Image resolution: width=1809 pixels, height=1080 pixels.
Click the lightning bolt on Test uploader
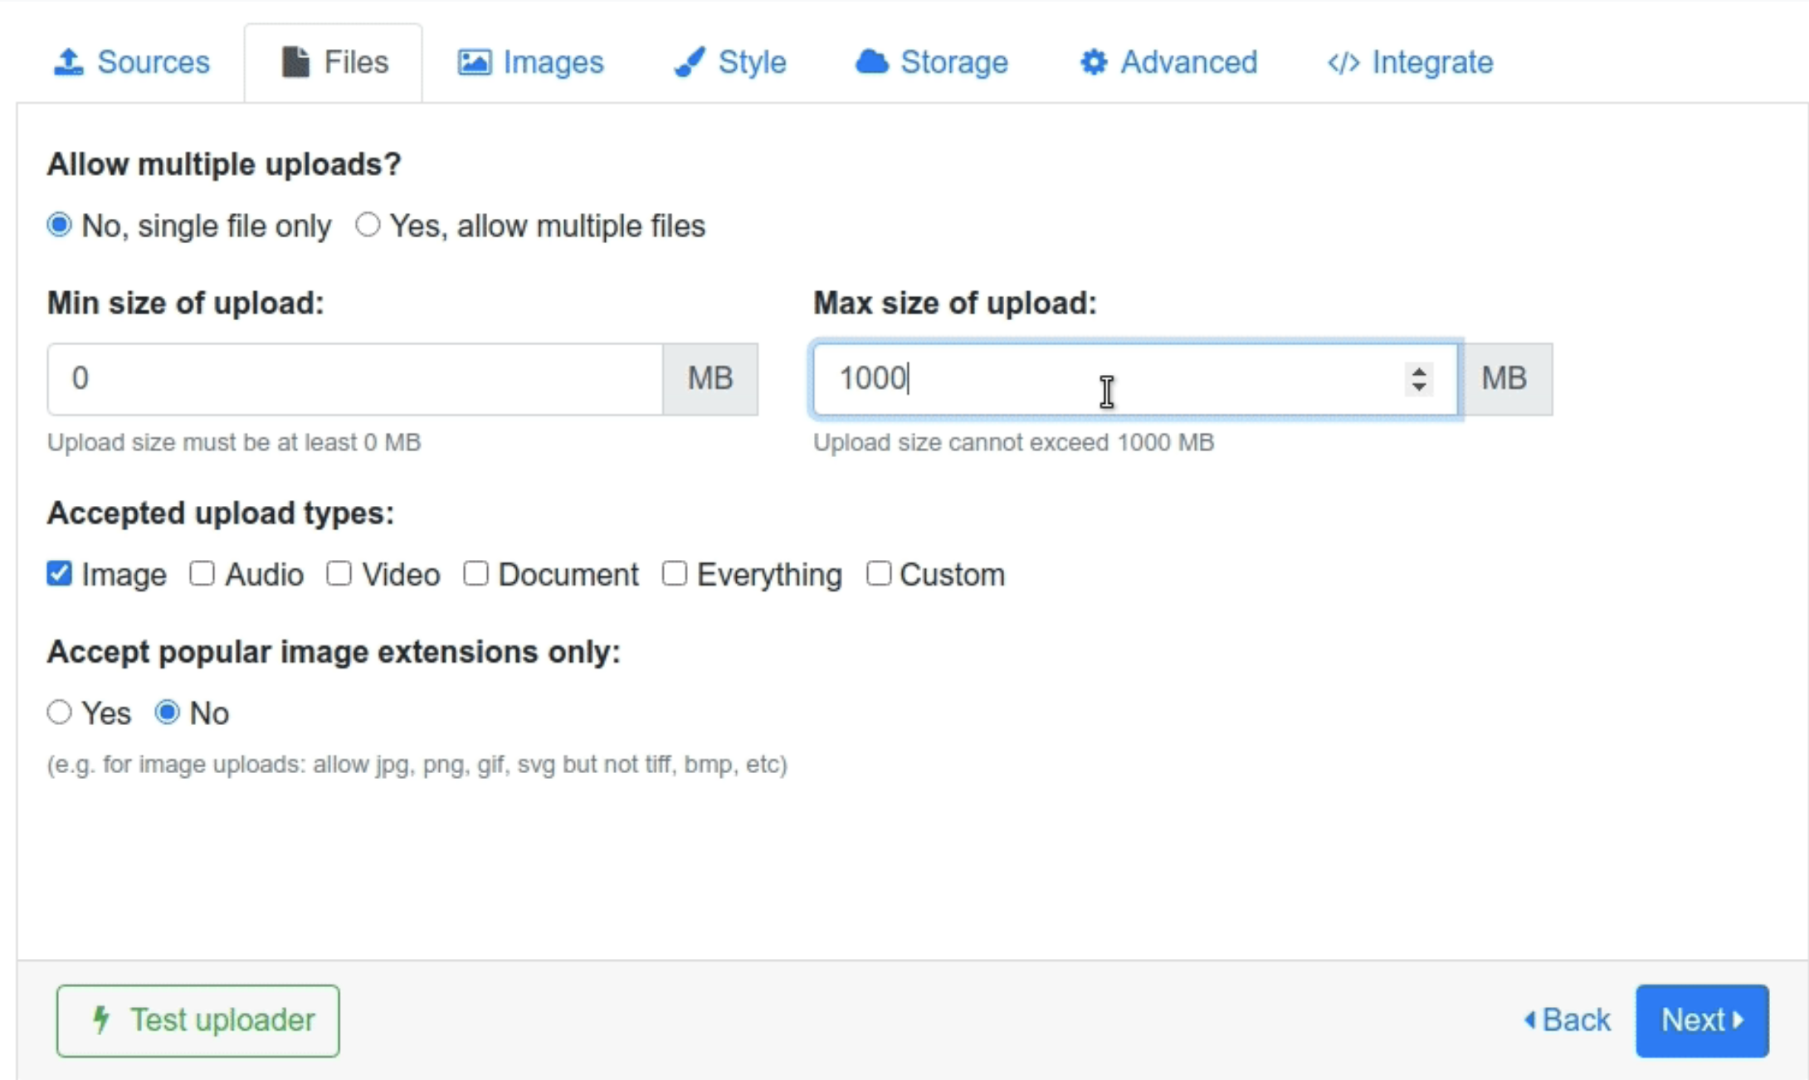[x=101, y=1019]
